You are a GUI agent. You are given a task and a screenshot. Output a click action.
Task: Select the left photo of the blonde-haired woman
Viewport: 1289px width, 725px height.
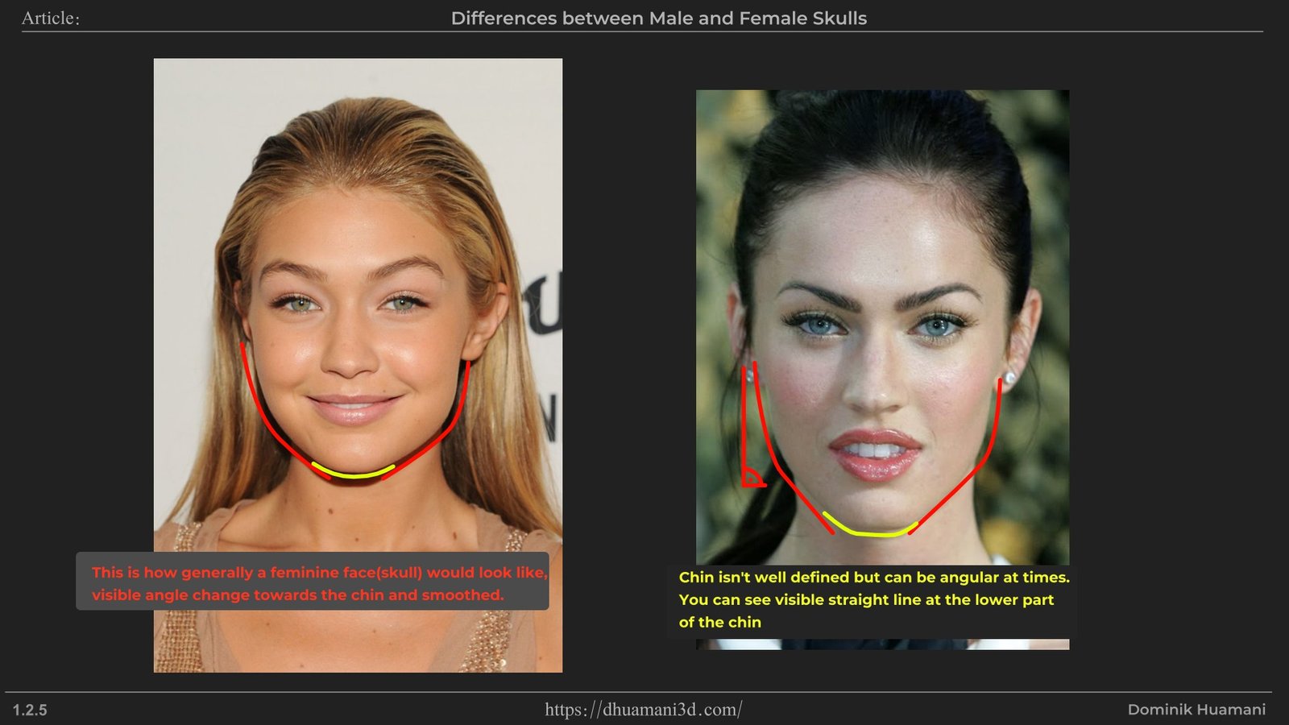(x=358, y=242)
